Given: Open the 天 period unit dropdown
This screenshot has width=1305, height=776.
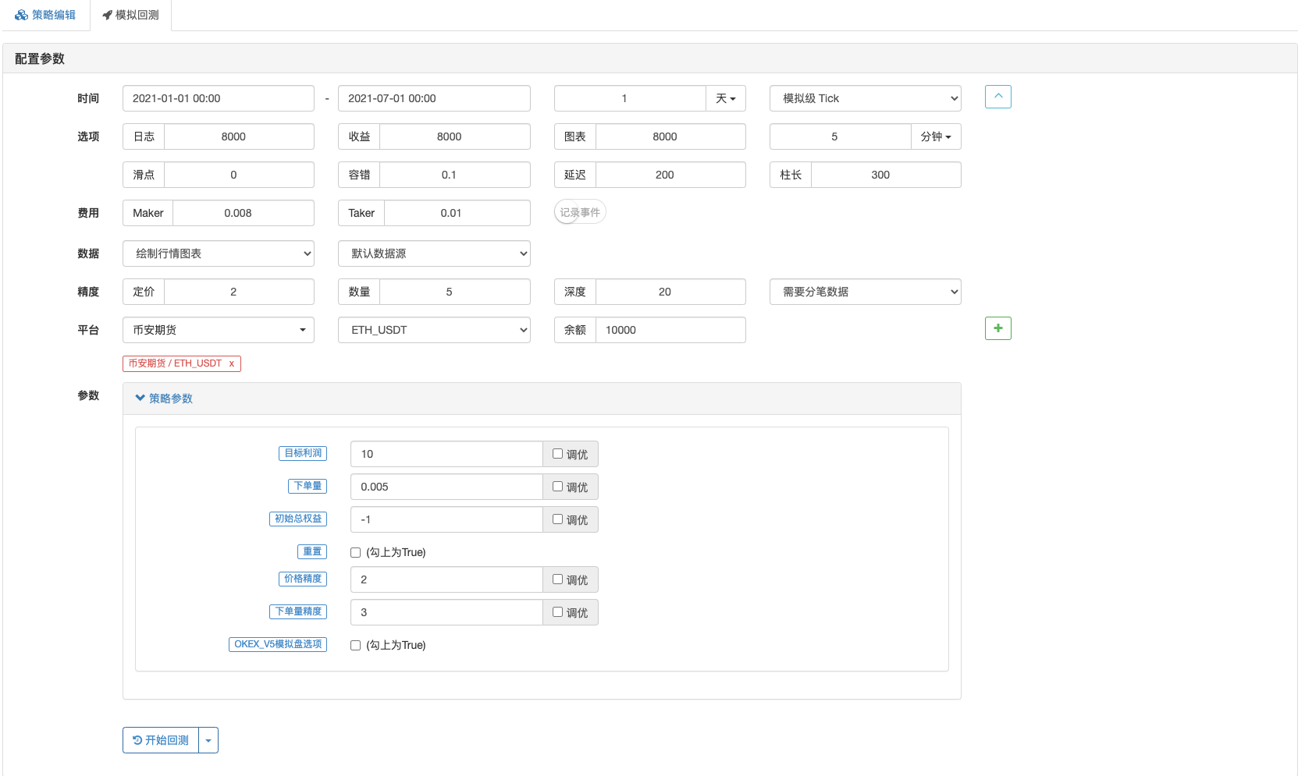Looking at the screenshot, I should pos(726,98).
